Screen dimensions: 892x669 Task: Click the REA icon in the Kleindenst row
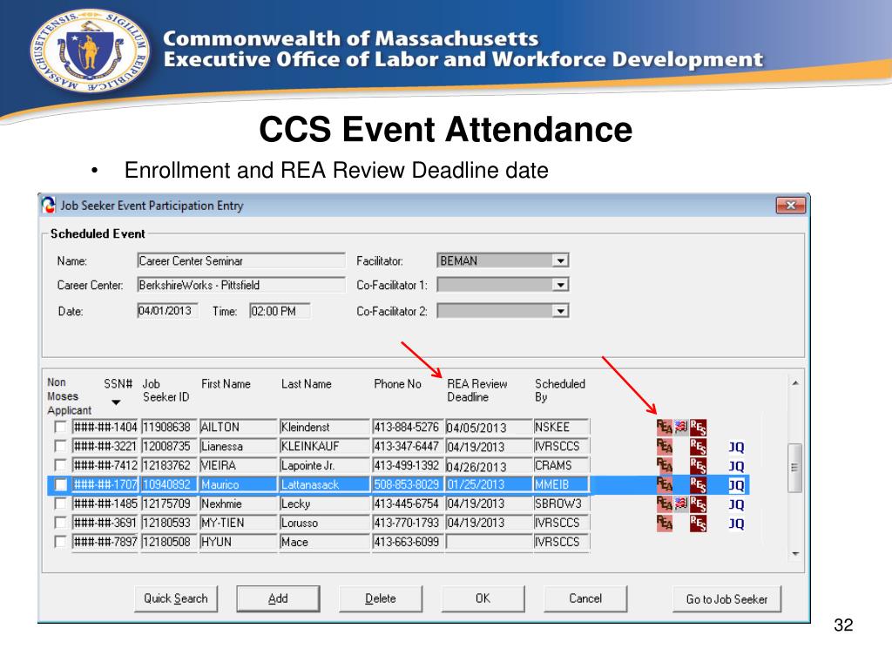click(665, 427)
